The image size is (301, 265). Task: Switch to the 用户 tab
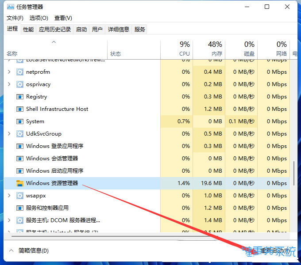[x=97, y=29]
